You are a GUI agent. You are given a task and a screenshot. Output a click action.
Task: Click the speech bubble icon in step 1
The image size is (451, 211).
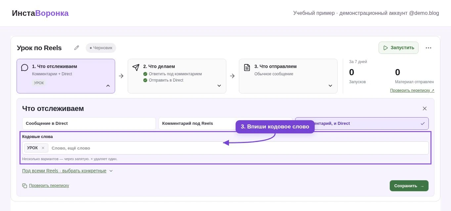click(x=24, y=67)
